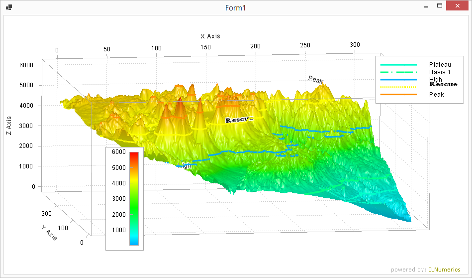Click the colorbar gradient strip
This screenshot has height=278, width=472.
click(134, 199)
